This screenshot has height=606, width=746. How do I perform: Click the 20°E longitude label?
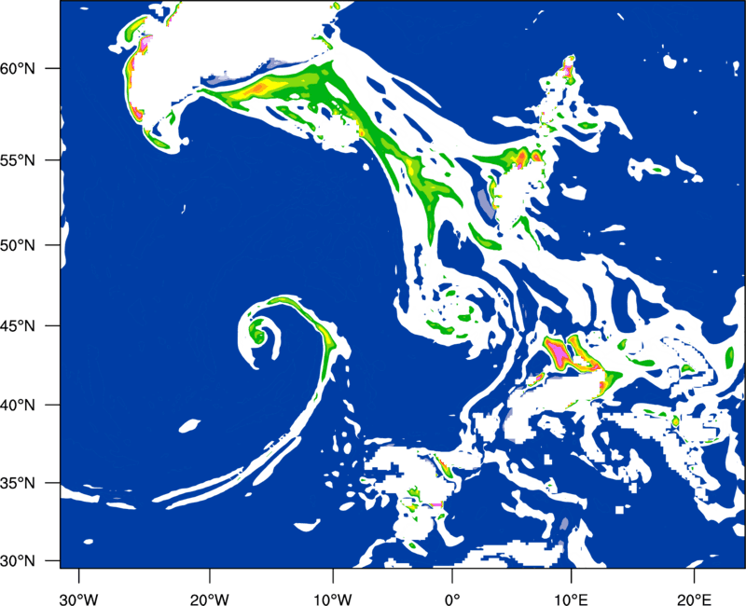[x=694, y=599]
